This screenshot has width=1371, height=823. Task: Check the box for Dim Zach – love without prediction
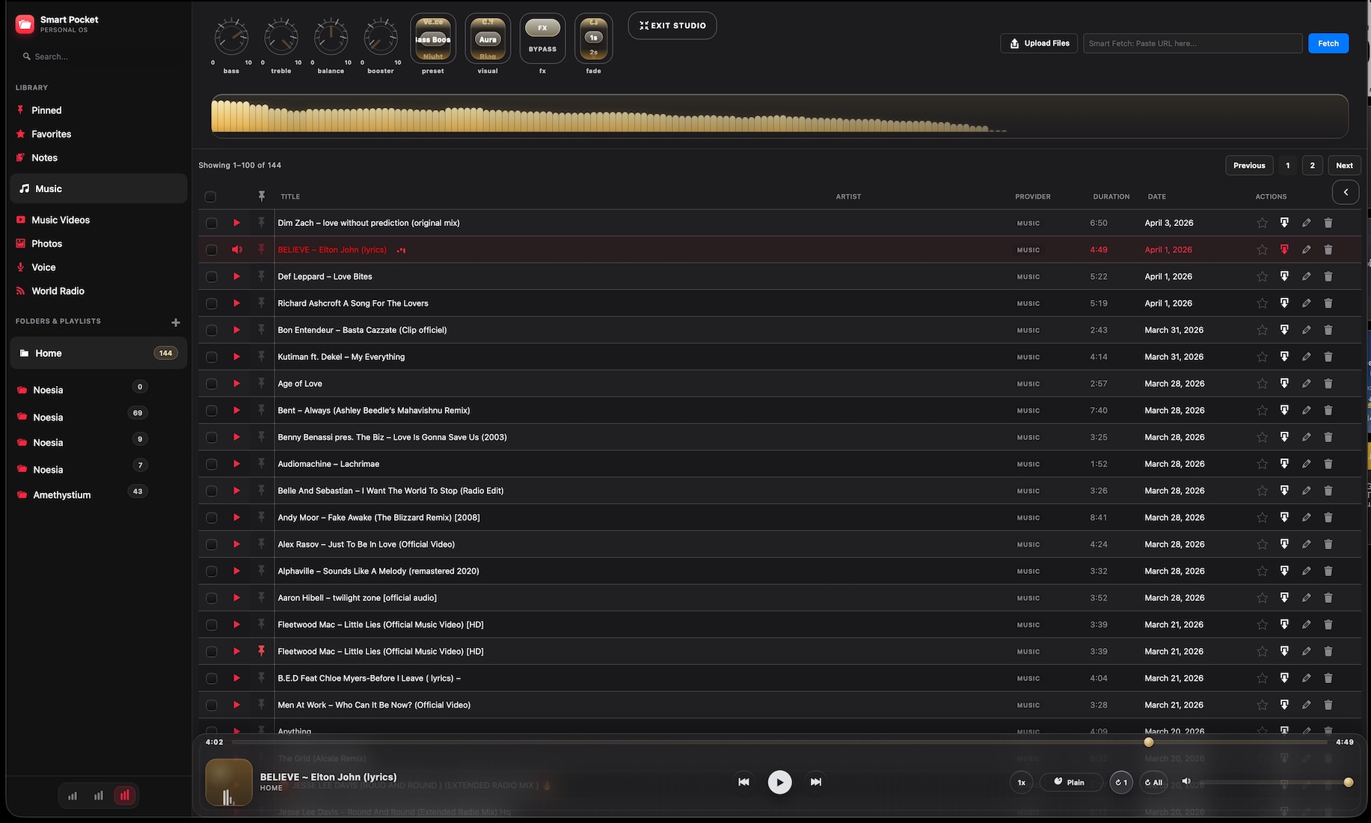coord(211,223)
